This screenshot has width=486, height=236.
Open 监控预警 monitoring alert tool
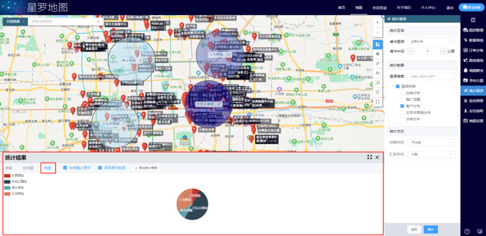(473, 100)
